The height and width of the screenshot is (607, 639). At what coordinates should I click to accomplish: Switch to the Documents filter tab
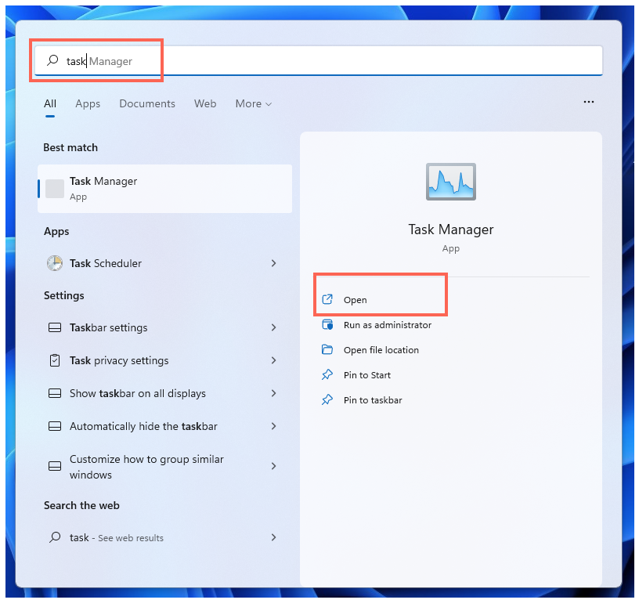tap(147, 104)
